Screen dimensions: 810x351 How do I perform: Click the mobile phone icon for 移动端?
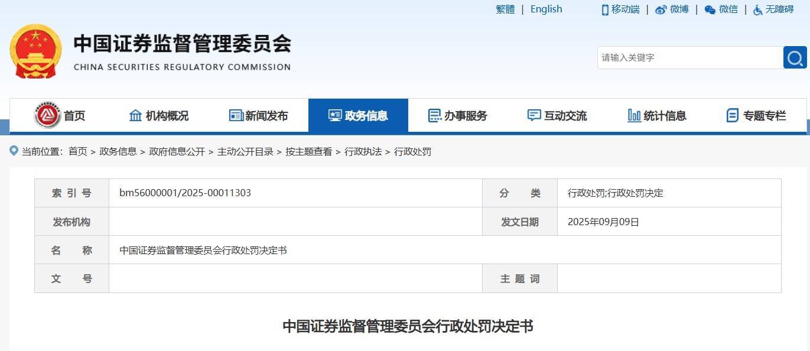[x=605, y=9]
